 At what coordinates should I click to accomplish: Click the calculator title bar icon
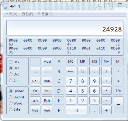5,6
